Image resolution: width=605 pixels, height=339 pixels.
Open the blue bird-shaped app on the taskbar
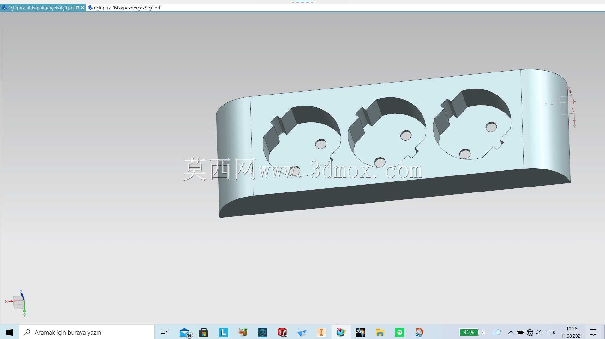tap(302, 332)
